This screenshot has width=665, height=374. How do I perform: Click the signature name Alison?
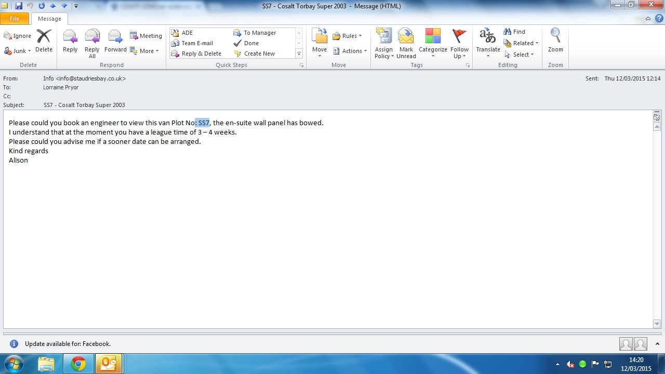18,160
